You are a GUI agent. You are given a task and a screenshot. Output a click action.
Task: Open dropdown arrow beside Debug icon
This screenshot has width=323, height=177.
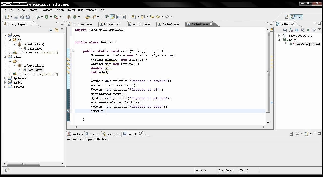coord(42,17)
